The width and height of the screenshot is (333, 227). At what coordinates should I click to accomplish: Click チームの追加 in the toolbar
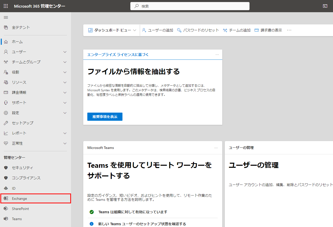pyautogui.click(x=237, y=30)
